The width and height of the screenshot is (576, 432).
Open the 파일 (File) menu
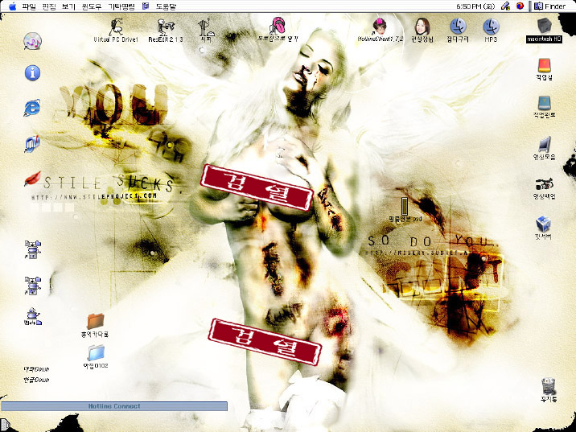tap(31, 6)
